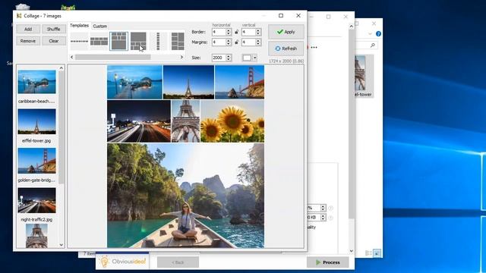486x273 pixels.
Task: Click the pier image in collage preview
Action: 134,82
